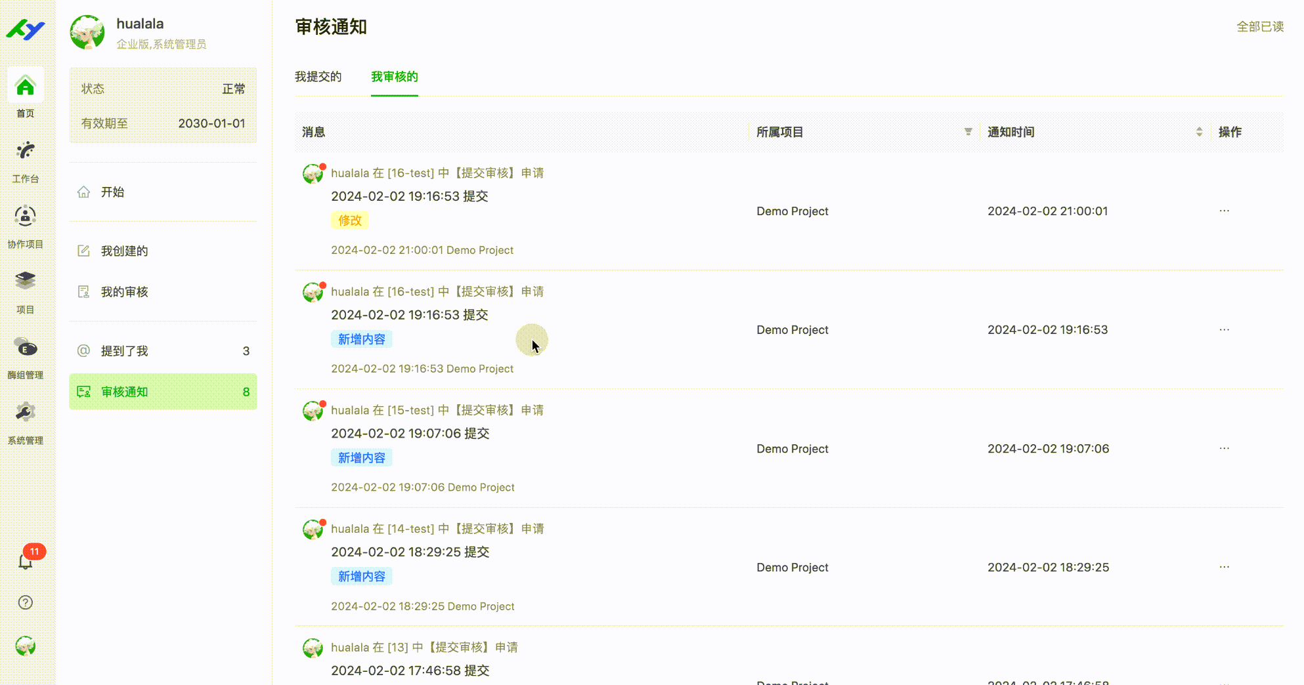Image resolution: width=1304 pixels, height=685 pixels.
Task: Open the help question mark icon
Action: 26,602
